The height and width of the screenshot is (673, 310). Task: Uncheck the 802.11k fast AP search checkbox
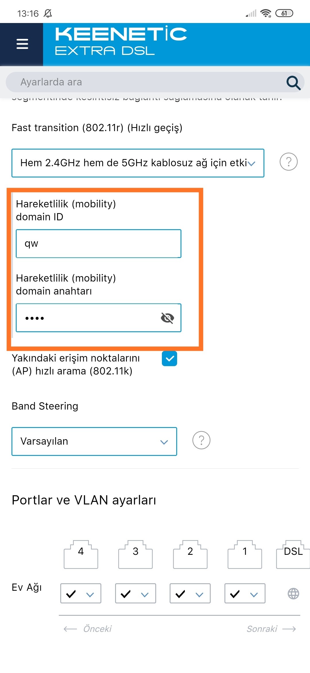click(169, 359)
